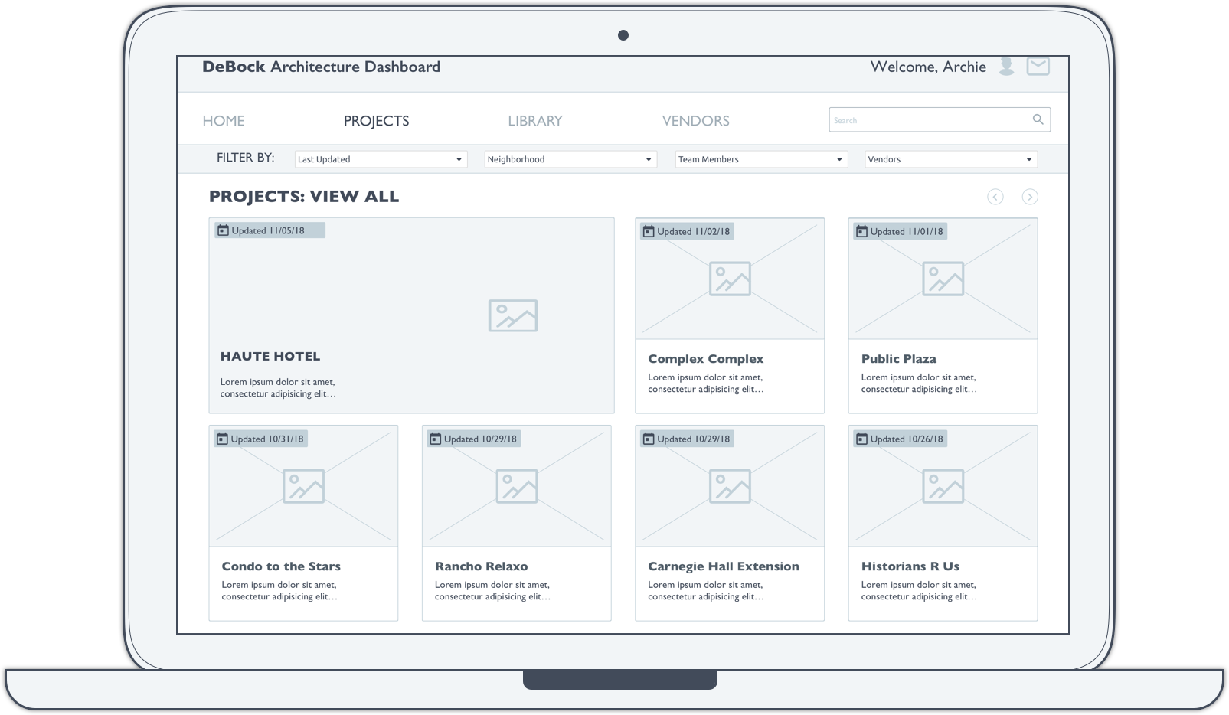Click calendar icon on Haute Hotel card
This screenshot has height=715, width=1229.
coord(223,230)
